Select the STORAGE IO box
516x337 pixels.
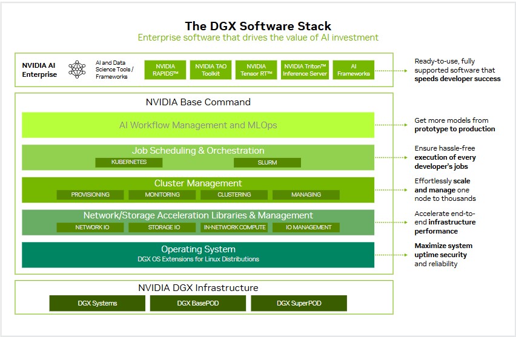pos(162,227)
